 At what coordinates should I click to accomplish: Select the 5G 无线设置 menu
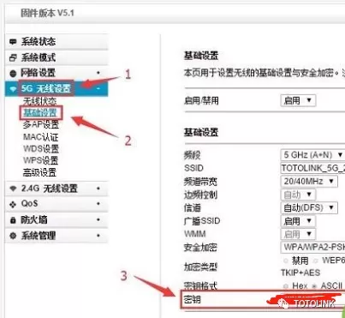pyautogui.click(x=57, y=89)
